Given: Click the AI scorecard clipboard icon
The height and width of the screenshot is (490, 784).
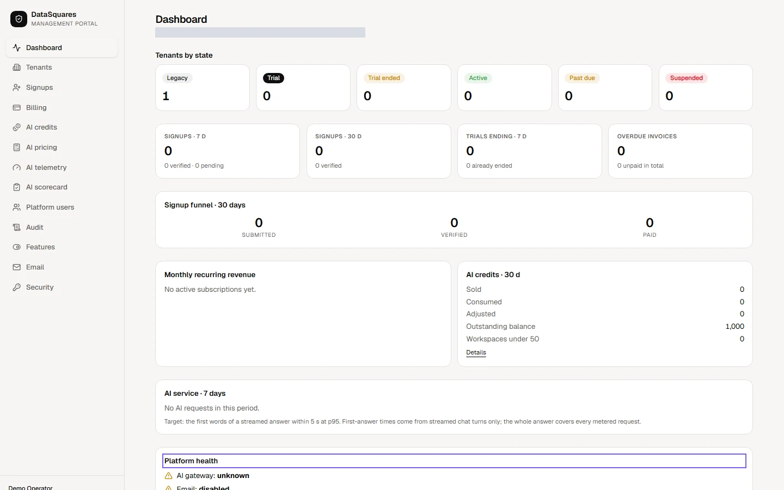Looking at the screenshot, I should click(x=17, y=187).
